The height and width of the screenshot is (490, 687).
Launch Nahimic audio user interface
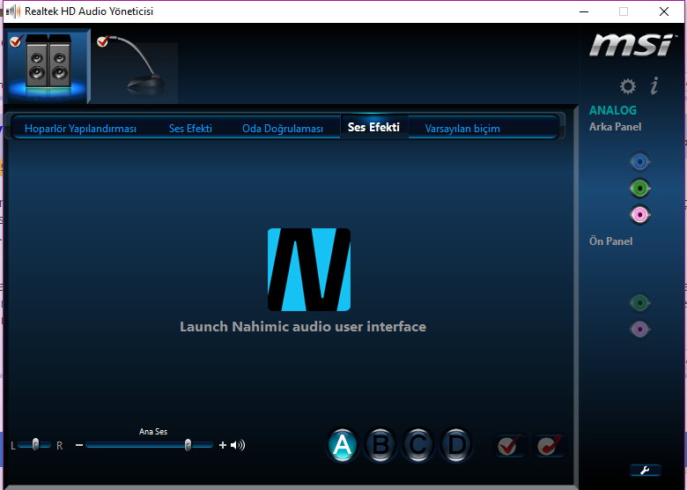(308, 270)
